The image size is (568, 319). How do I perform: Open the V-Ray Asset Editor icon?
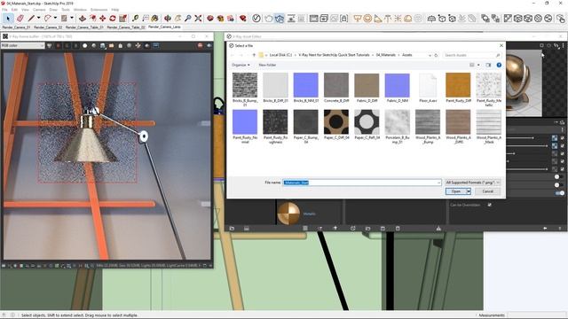coord(256,18)
